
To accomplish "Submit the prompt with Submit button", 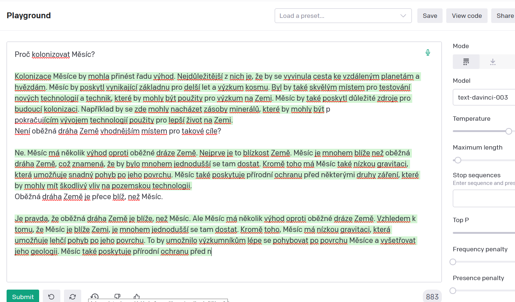I will [x=23, y=296].
